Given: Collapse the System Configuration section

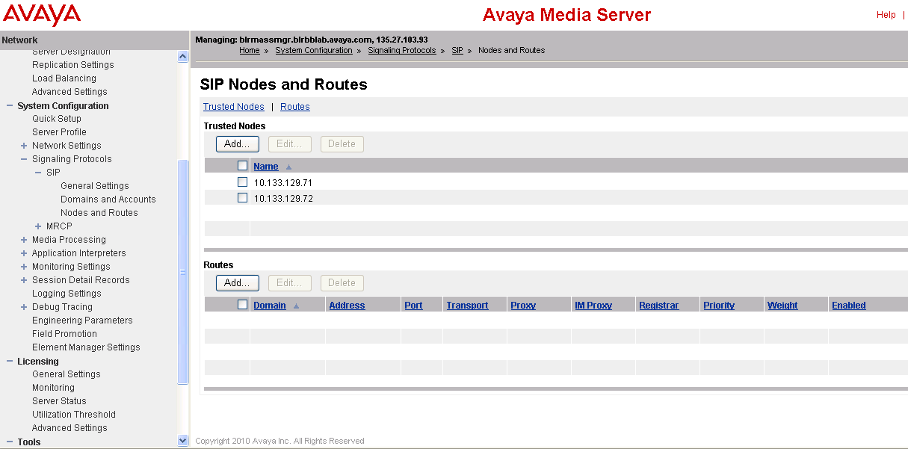Looking at the screenshot, I should (x=10, y=106).
